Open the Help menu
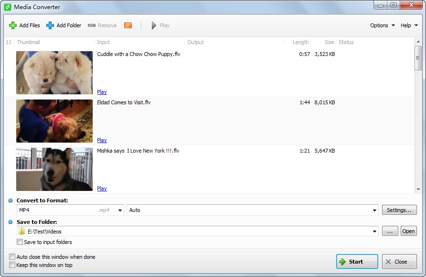This screenshot has height=277, width=426. 409,25
